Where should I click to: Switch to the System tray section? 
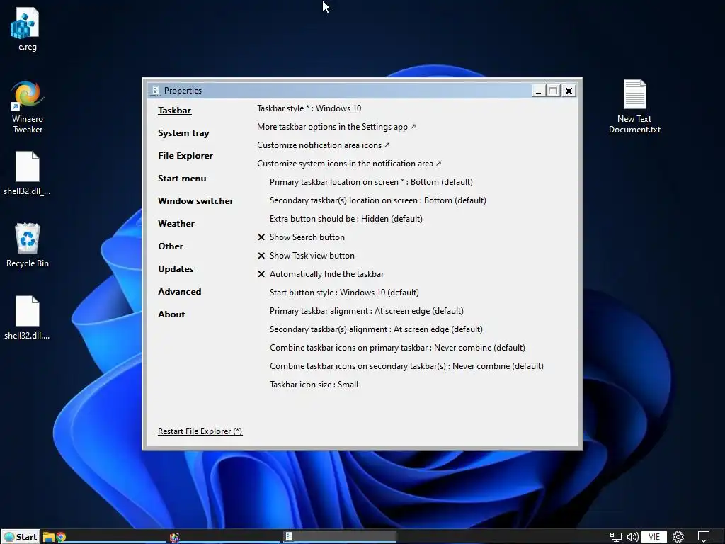click(183, 133)
